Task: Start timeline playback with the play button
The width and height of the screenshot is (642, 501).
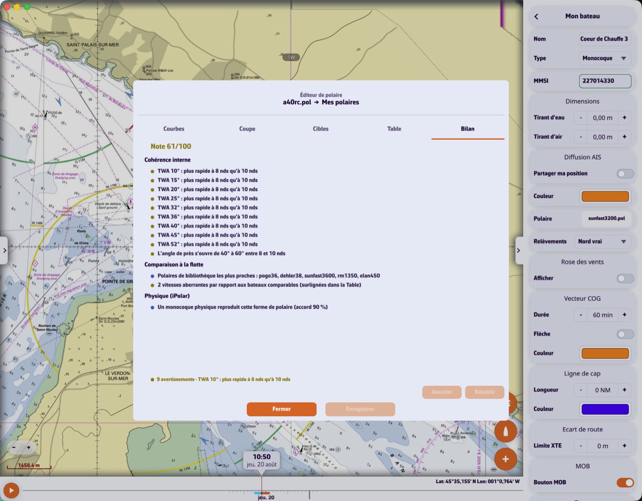Action: click(11, 490)
